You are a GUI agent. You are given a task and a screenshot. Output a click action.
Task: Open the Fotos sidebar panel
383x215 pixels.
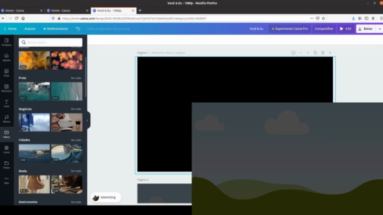[x=7, y=73]
